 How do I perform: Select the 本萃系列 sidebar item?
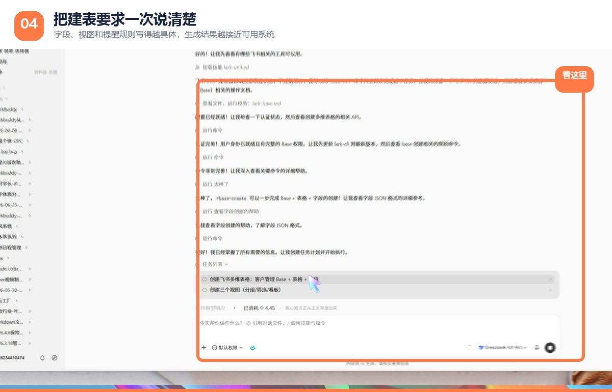click(x=9, y=237)
